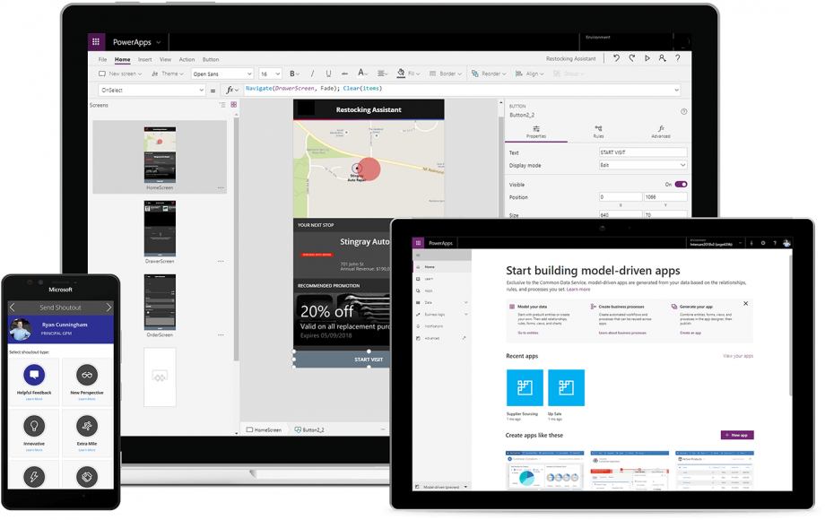Click the Fill paint bucket icon

(401, 74)
